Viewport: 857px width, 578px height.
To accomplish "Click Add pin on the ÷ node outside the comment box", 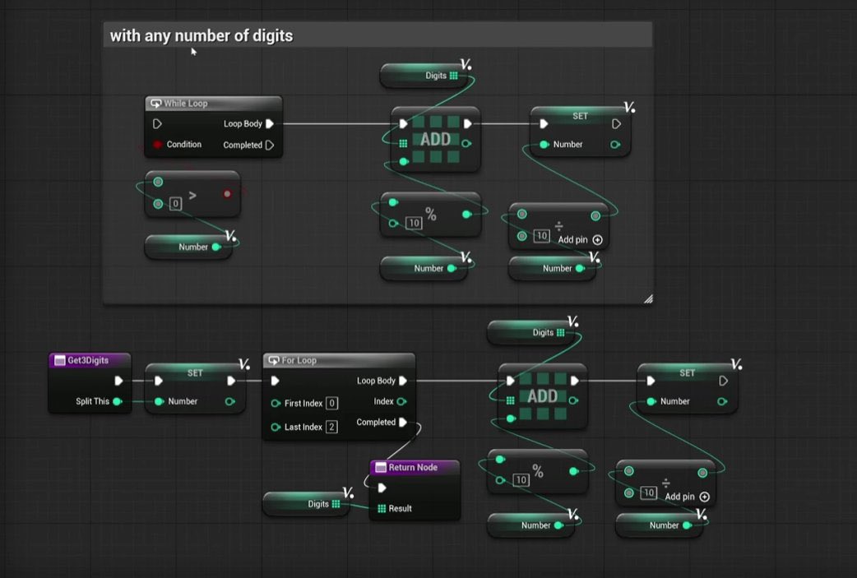I will (x=687, y=497).
